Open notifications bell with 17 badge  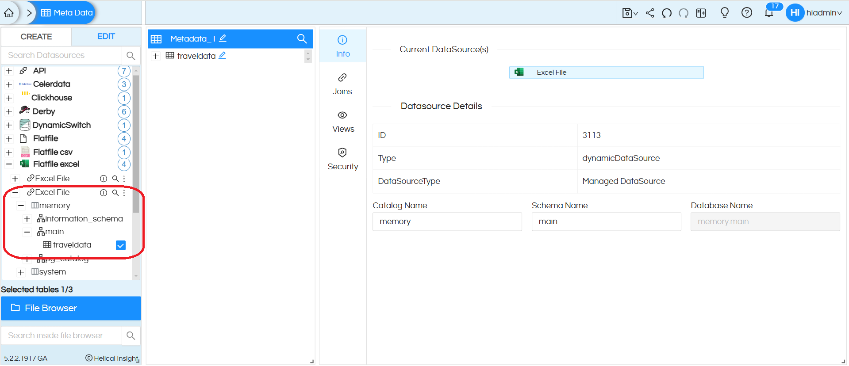770,13
